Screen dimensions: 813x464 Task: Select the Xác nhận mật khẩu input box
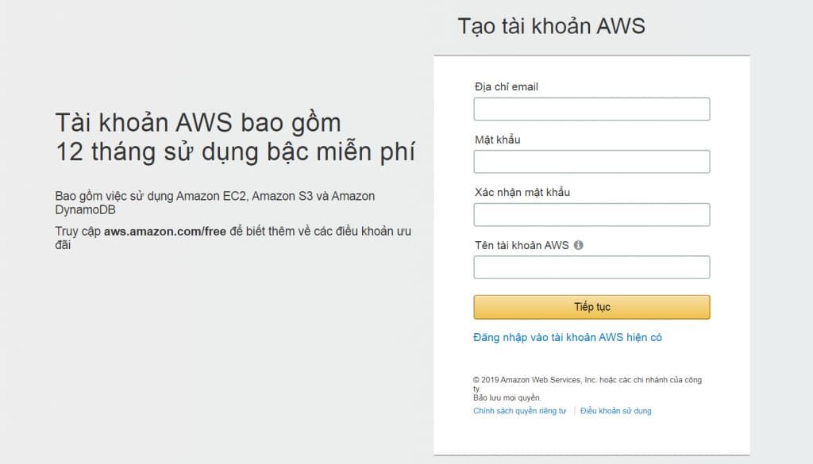[591, 214]
